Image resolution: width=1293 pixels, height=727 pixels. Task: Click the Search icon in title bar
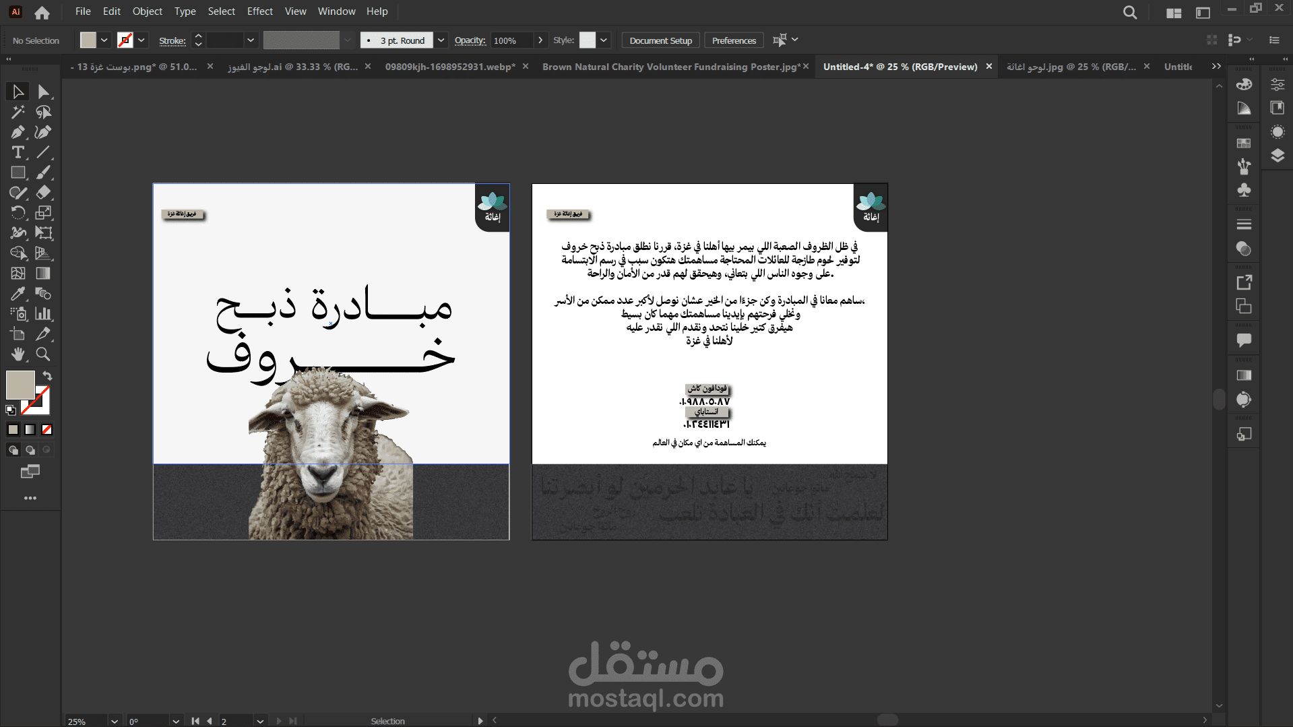1130,12
